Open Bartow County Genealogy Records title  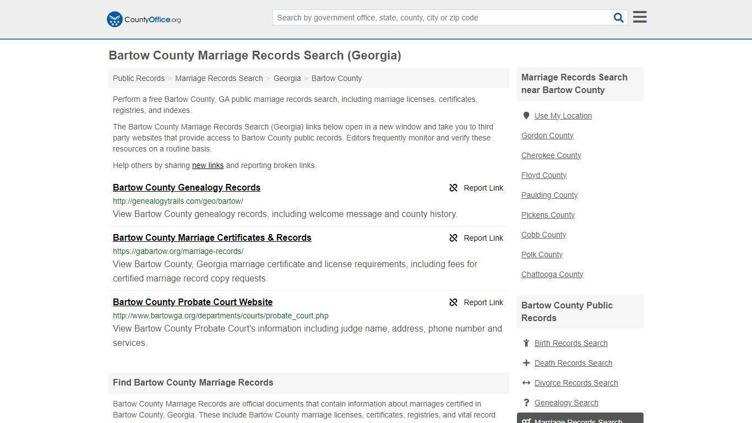pyautogui.click(x=187, y=187)
